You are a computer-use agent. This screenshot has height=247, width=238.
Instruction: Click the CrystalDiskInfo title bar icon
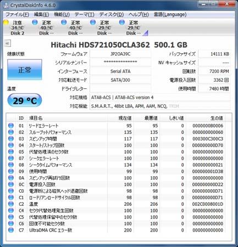6,5
